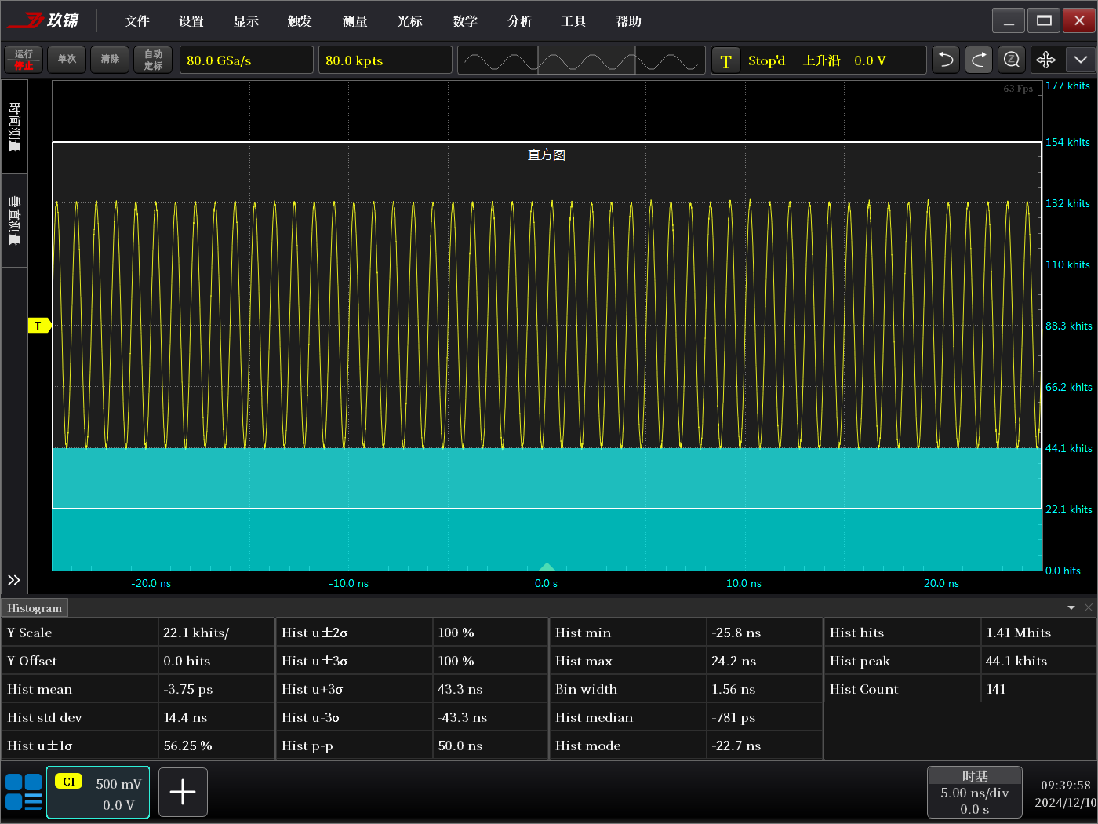The image size is (1098, 824).
Task: Click the Hist peak value 44.1 khits
Action: click(x=1016, y=661)
